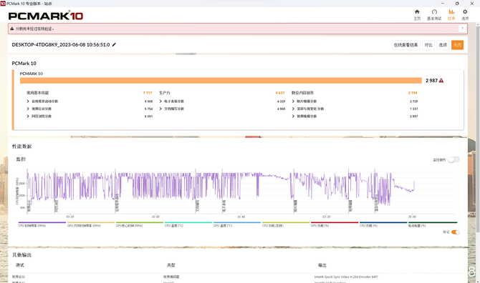
Task: Disable the markers (标记) toggle
Action: coord(455,232)
